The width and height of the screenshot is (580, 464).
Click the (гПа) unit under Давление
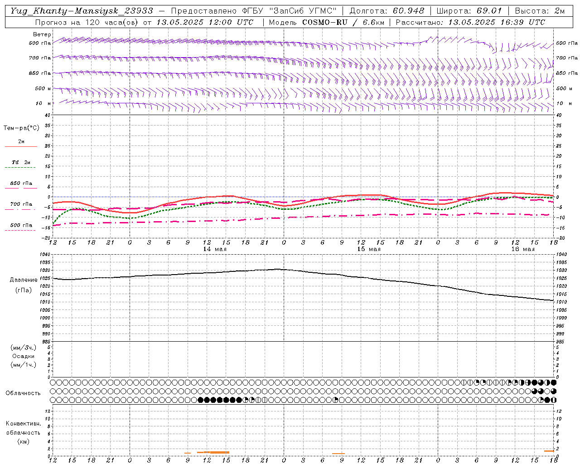[24, 290]
